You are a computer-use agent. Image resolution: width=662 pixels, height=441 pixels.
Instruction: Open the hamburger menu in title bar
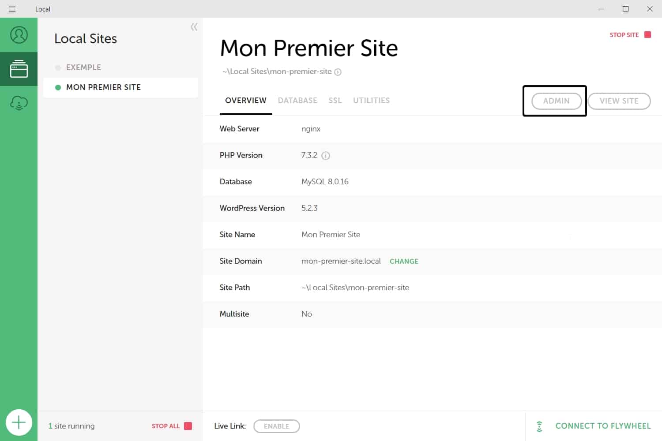coord(12,9)
